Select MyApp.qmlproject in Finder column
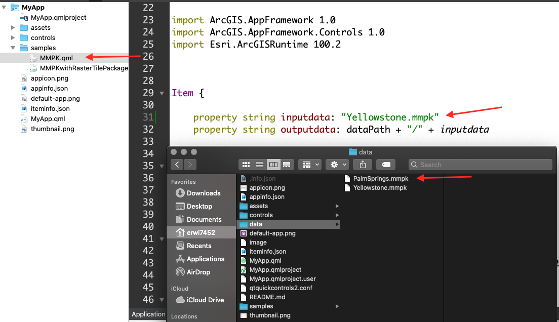Image resolution: width=559 pixels, height=322 pixels. [x=271, y=269]
